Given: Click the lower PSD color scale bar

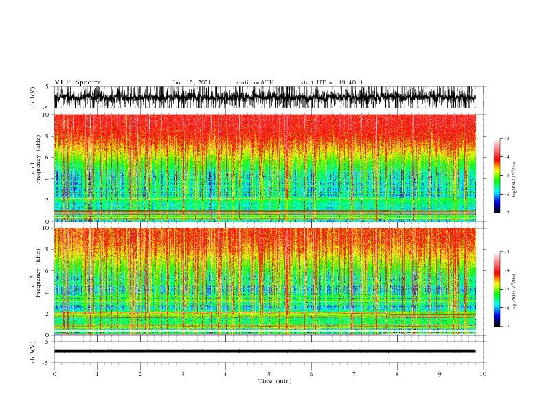Looking at the screenshot, I should (497, 289).
